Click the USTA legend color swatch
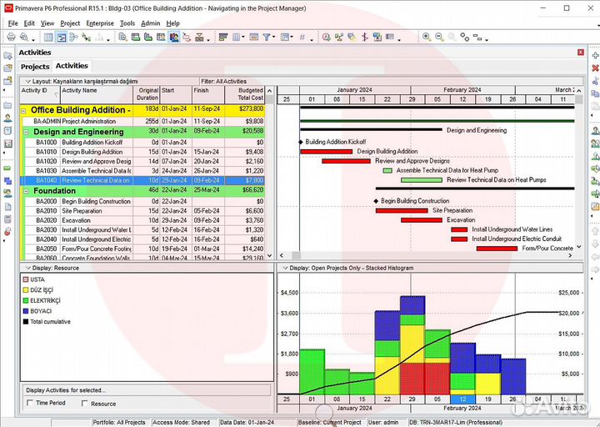The height and width of the screenshot is (427, 600). pyautogui.click(x=26, y=279)
